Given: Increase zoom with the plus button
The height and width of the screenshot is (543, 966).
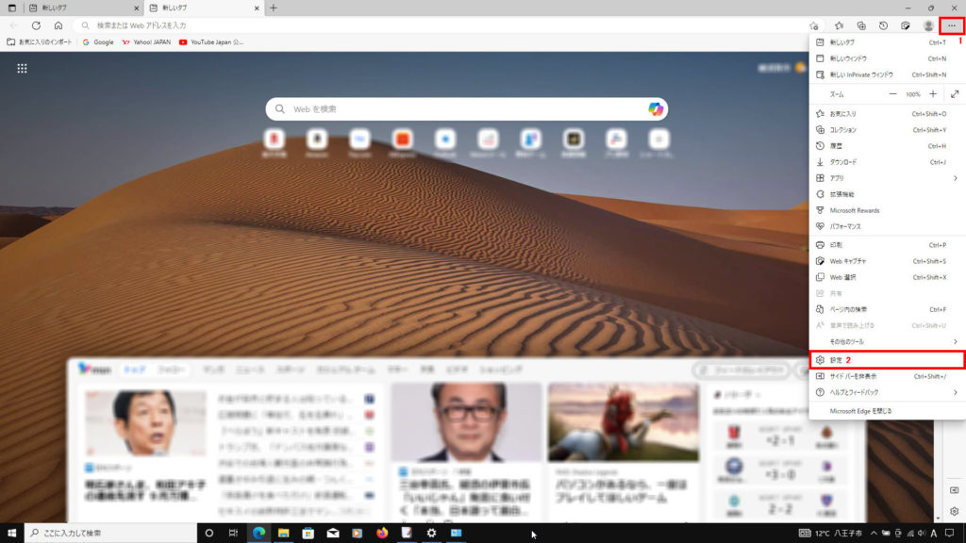Looking at the screenshot, I should [933, 94].
